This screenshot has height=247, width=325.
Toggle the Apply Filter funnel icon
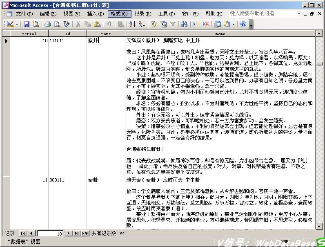coord(173,24)
